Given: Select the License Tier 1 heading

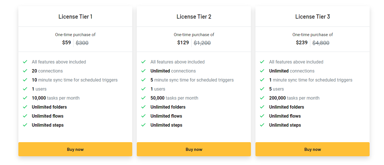Looking at the screenshot, I should pyautogui.click(x=75, y=17).
